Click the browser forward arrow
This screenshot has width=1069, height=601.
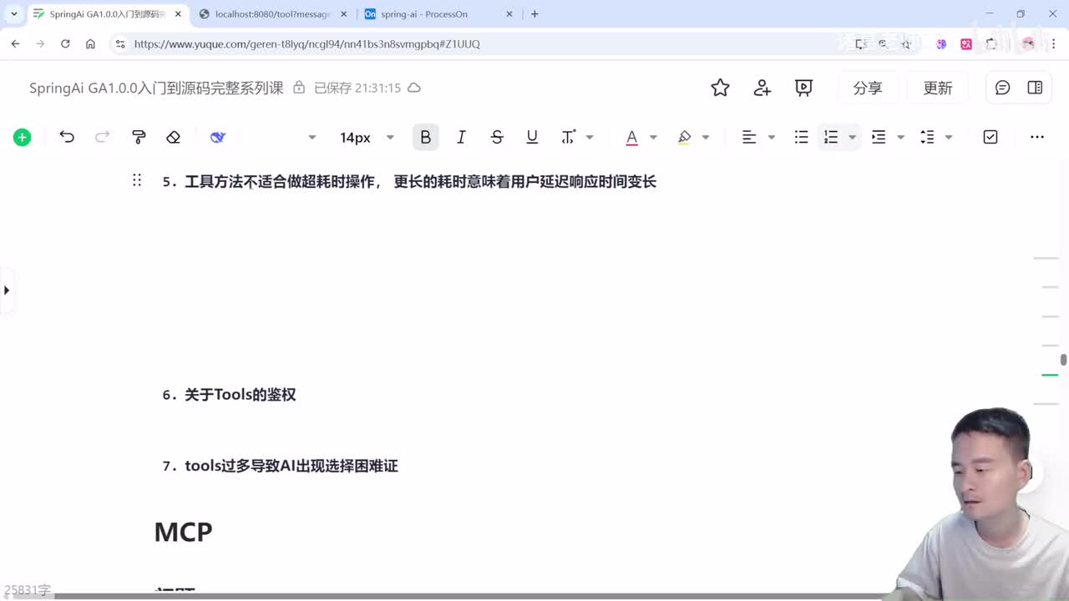[40, 43]
